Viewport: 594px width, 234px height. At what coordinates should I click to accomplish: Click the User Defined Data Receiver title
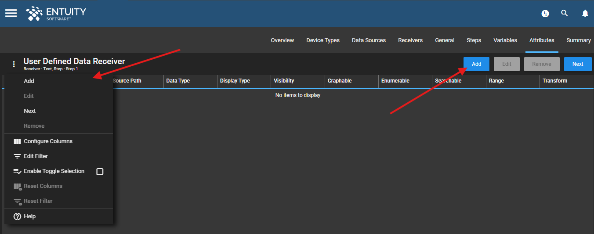[74, 61]
